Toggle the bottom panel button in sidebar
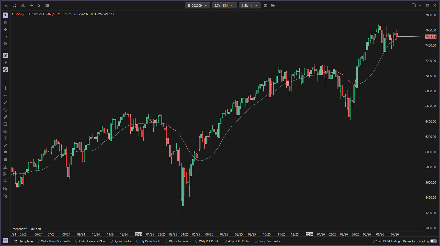The image size is (440, 246). tap(5, 241)
